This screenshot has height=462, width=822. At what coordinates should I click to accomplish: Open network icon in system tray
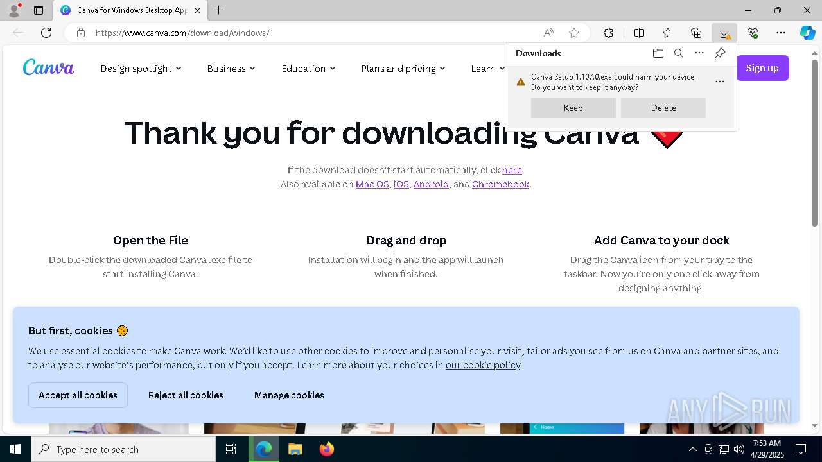tap(724, 449)
